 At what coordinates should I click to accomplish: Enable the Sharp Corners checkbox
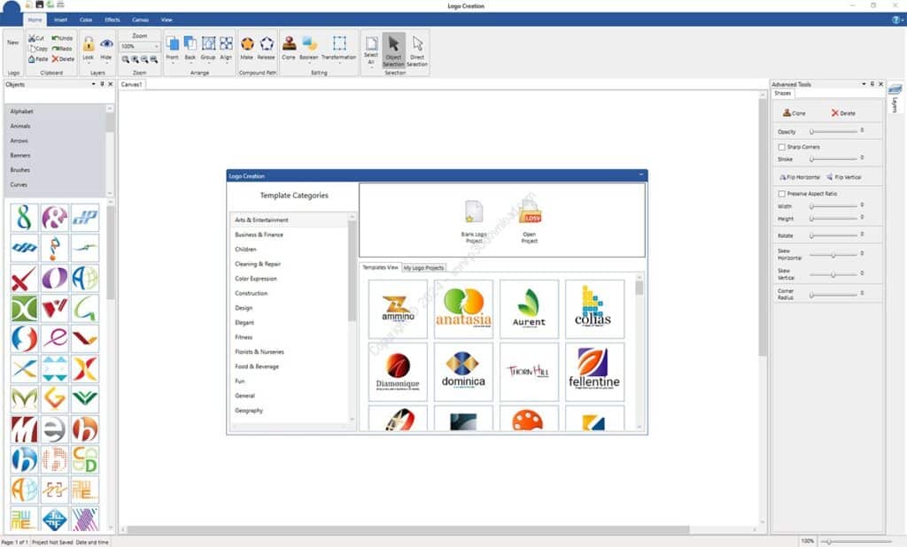point(781,147)
